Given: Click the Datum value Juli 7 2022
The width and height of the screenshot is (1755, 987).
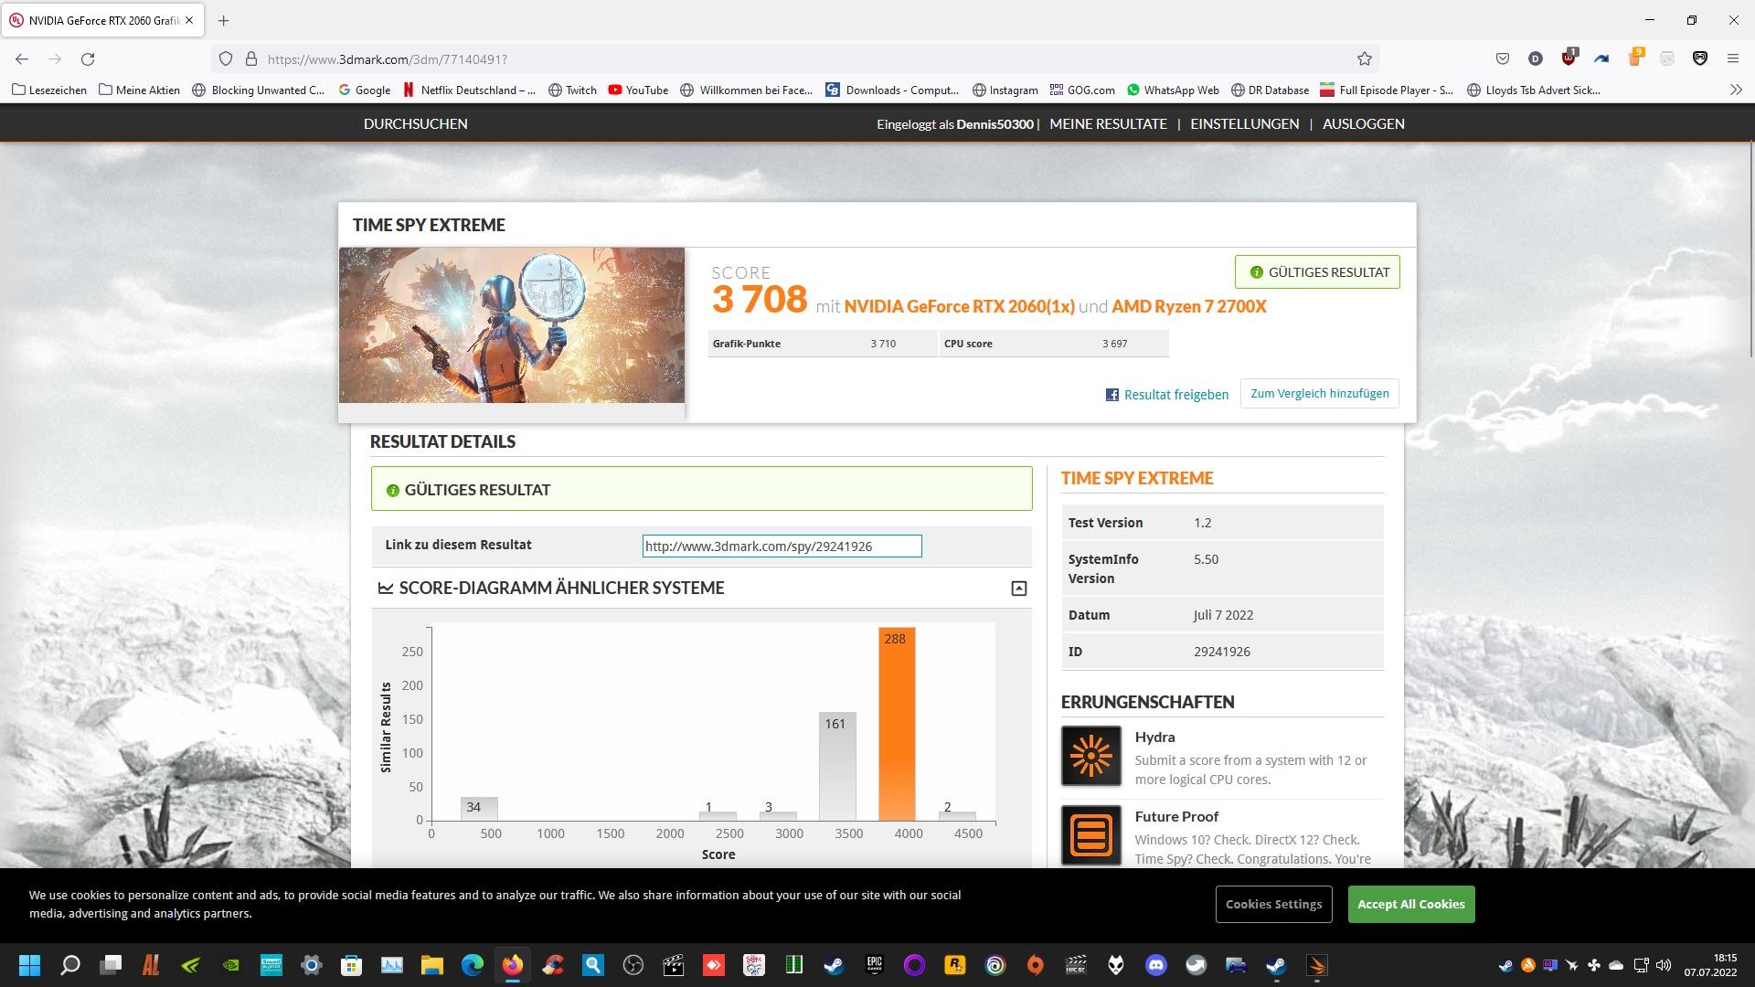Looking at the screenshot, I should click(x=1223, y=615).
